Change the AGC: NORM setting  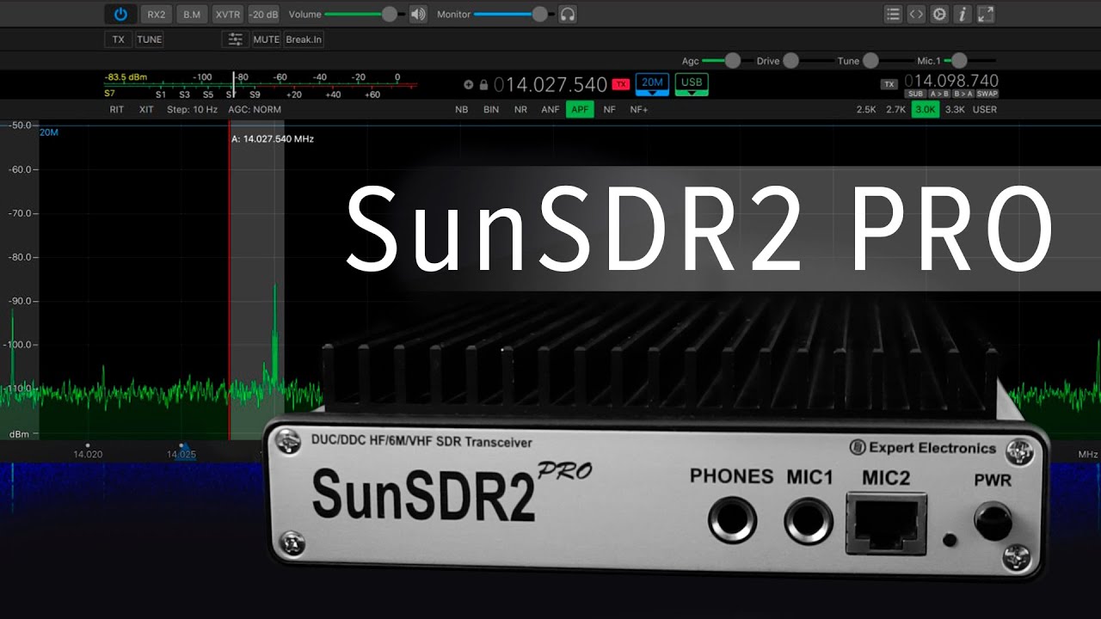pos(255,110)
